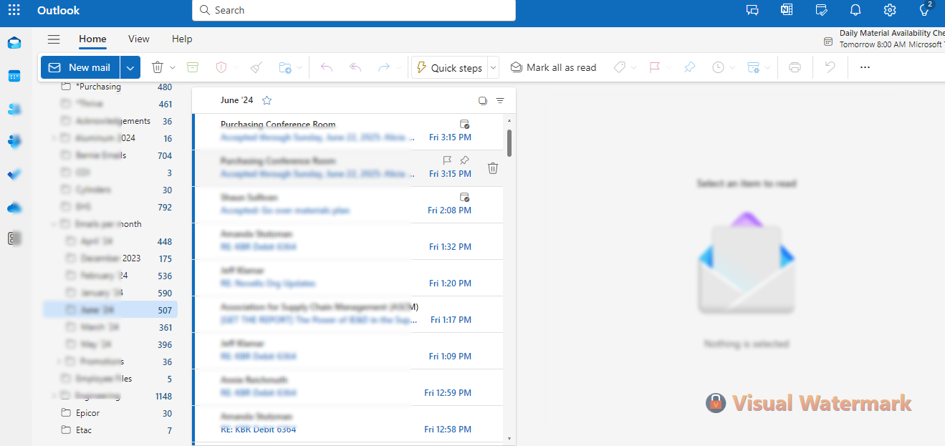This screenshot has height=446, width=945.
Task: Open the Epicor folder
Action: click(111, 413)
